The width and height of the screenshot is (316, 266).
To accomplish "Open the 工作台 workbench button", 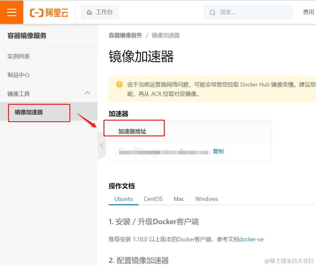I will point(100,12).
